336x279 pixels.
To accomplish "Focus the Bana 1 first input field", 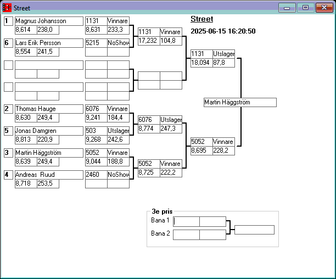I will [x=186, y=221].
